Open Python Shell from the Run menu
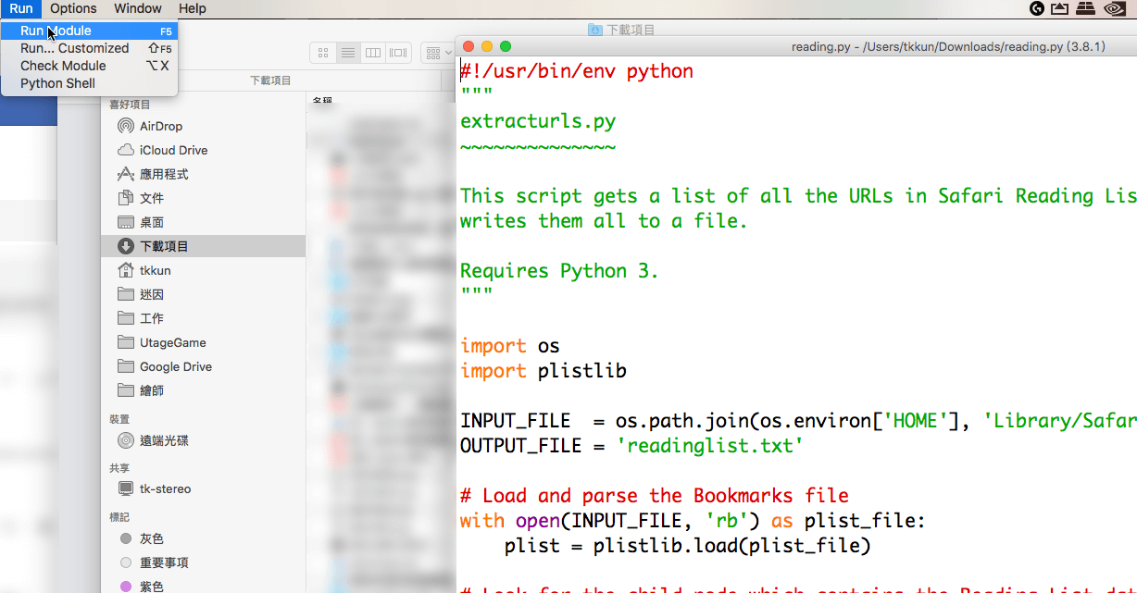The image size is (1137, 593). [x=89, y=83]
